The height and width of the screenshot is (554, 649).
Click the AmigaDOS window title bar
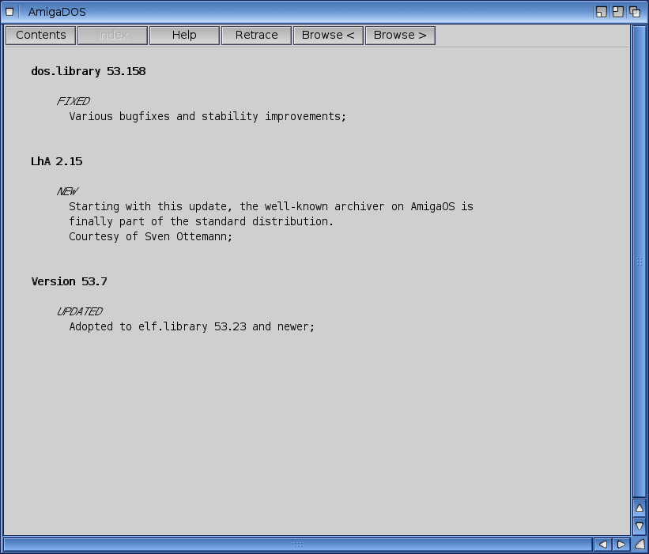tap(306, 12)
